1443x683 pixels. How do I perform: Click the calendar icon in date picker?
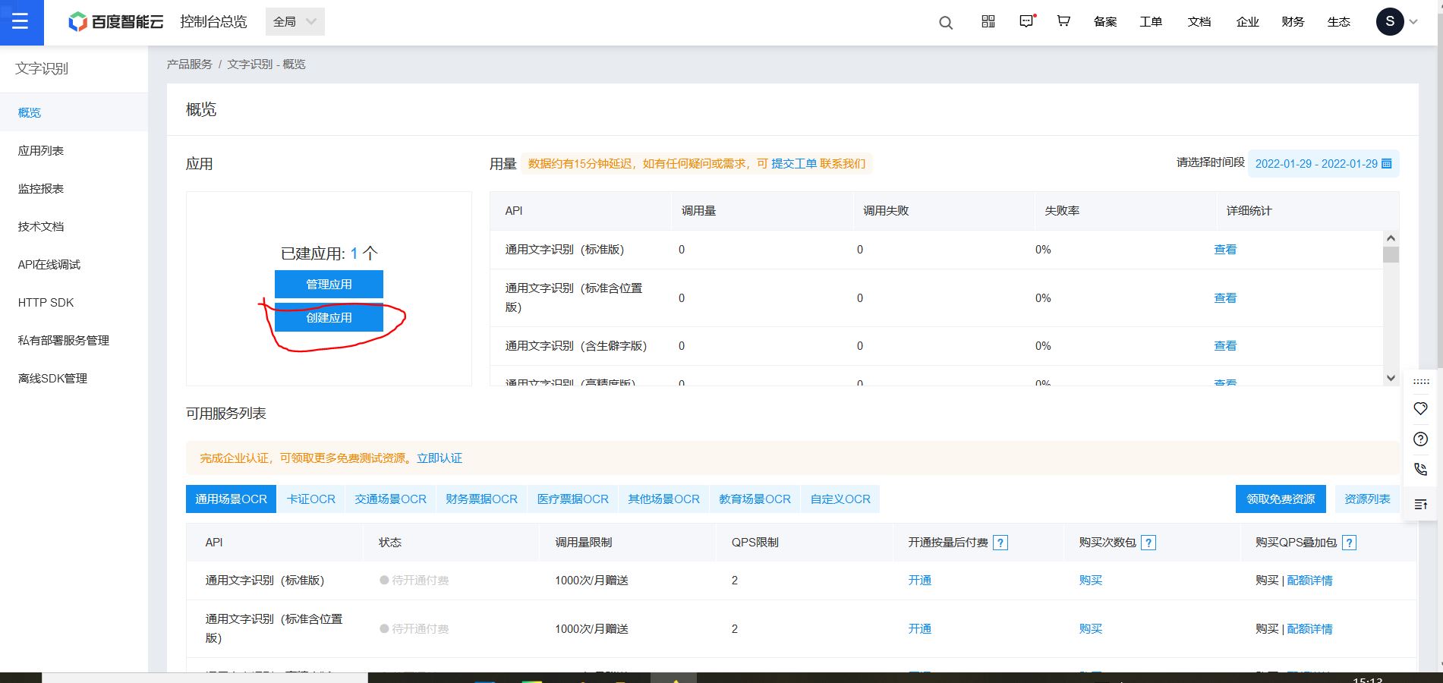[1386, 164]
